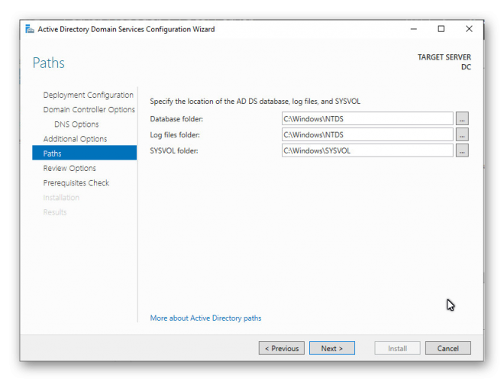Browse for the Log files folder location
The height and width of the screenshot is (381, 504).
[x=462, y=134]
